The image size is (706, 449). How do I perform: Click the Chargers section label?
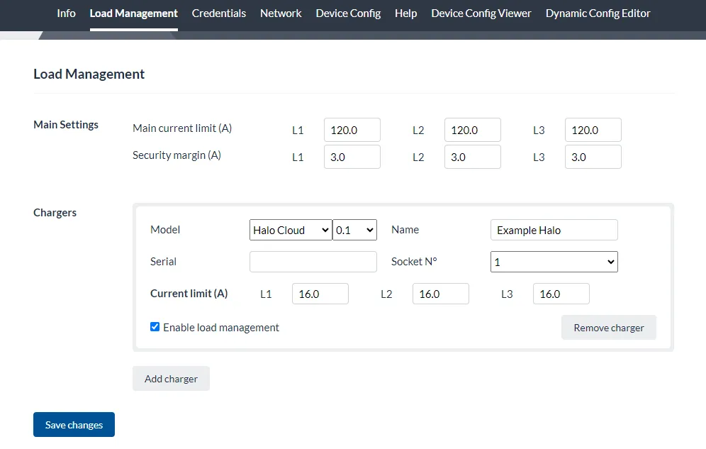(55, 213)
